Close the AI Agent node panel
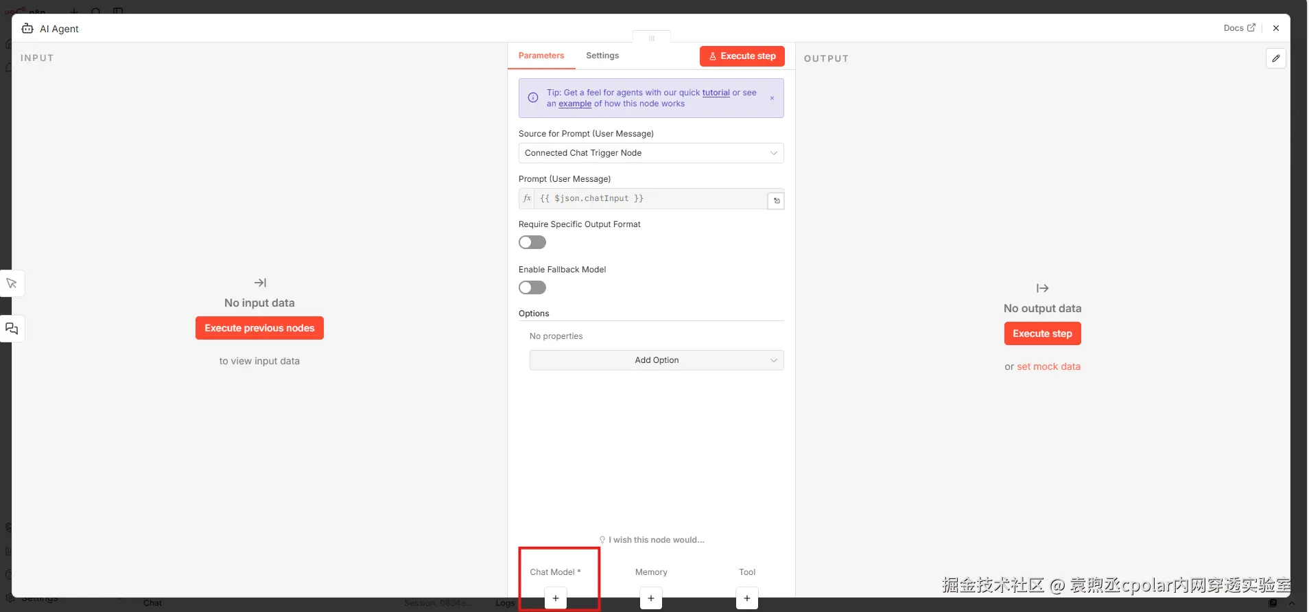The width and height of the screenshot is (1309, 612). coord(1275,28)
